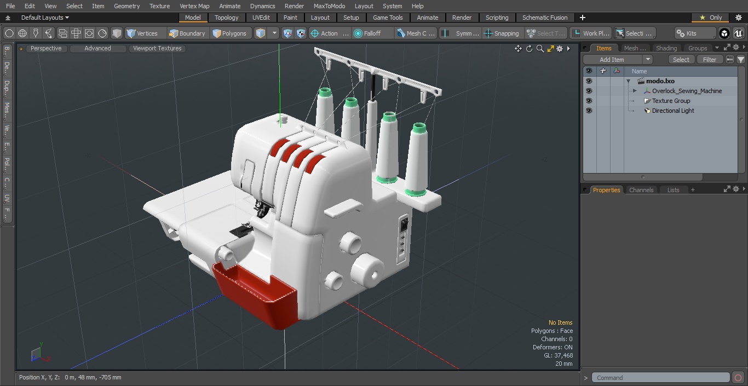Click the viewport rotate icon

530,49
